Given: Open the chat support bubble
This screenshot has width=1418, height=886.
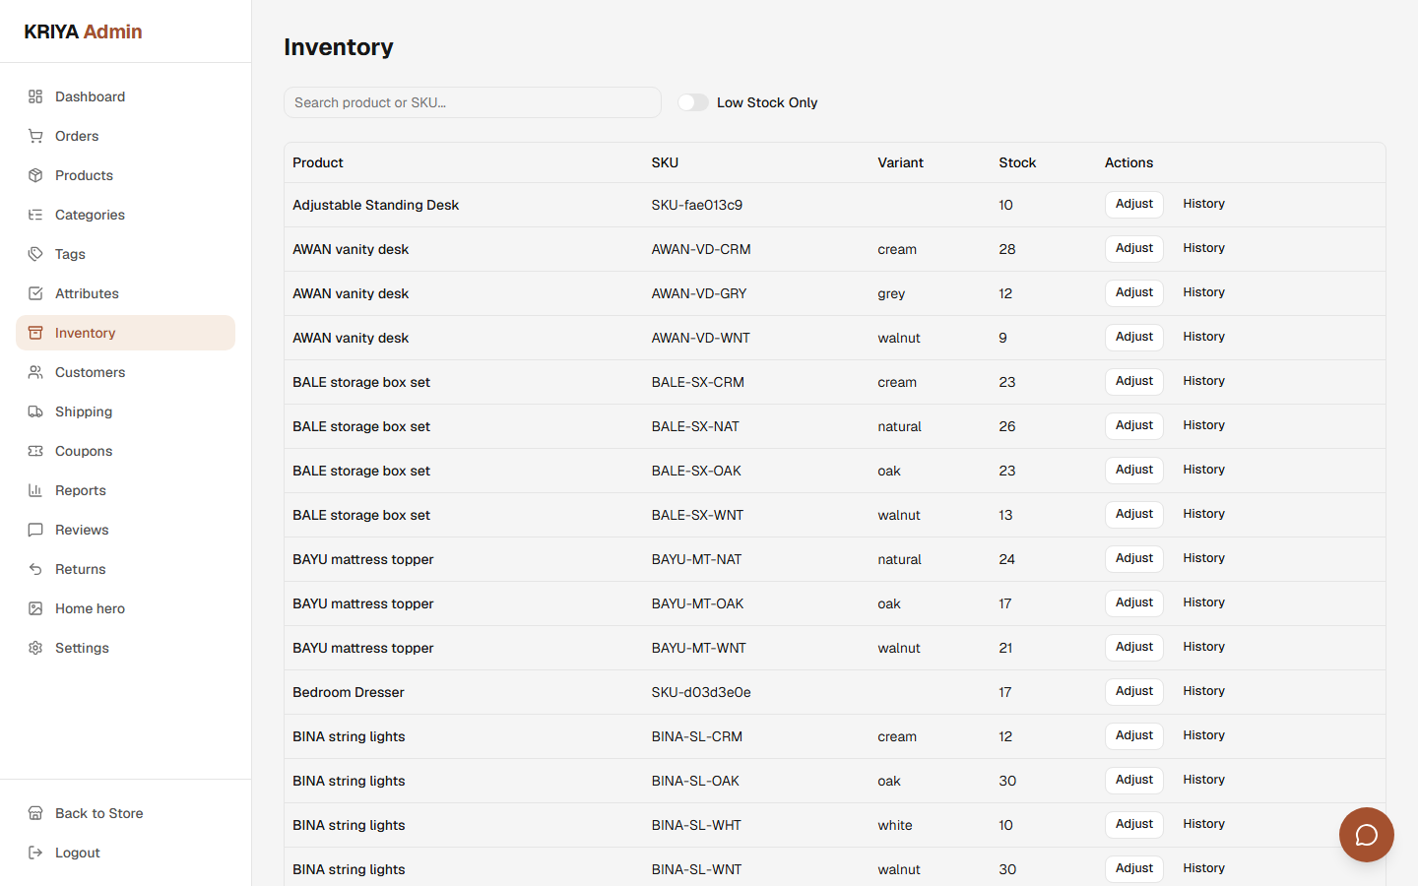Looking at the screenshot, I should point(1367,835).
